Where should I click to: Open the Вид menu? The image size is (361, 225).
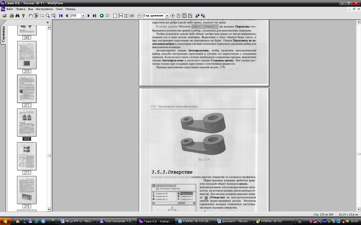(x=30, y=9)
